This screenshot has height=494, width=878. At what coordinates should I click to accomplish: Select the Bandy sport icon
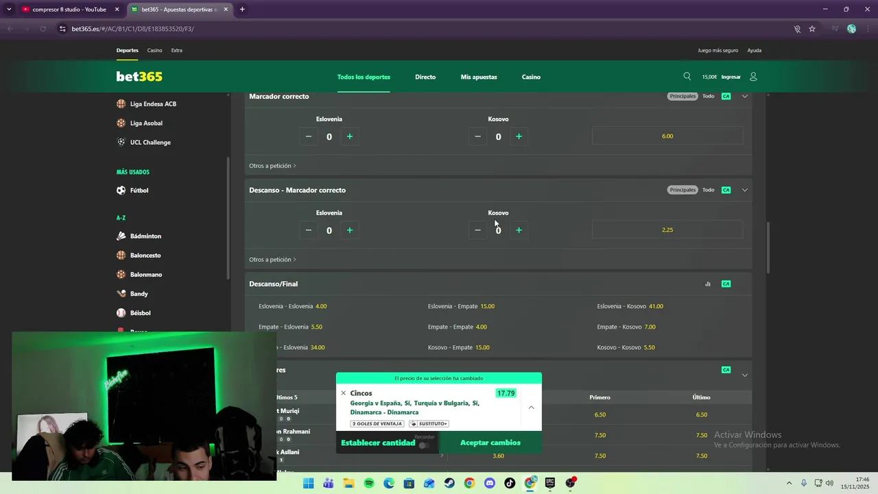(x=121, y=294)
